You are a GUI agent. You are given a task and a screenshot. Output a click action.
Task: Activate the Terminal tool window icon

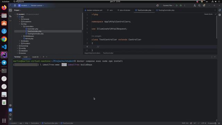click(x=10, y=110)
